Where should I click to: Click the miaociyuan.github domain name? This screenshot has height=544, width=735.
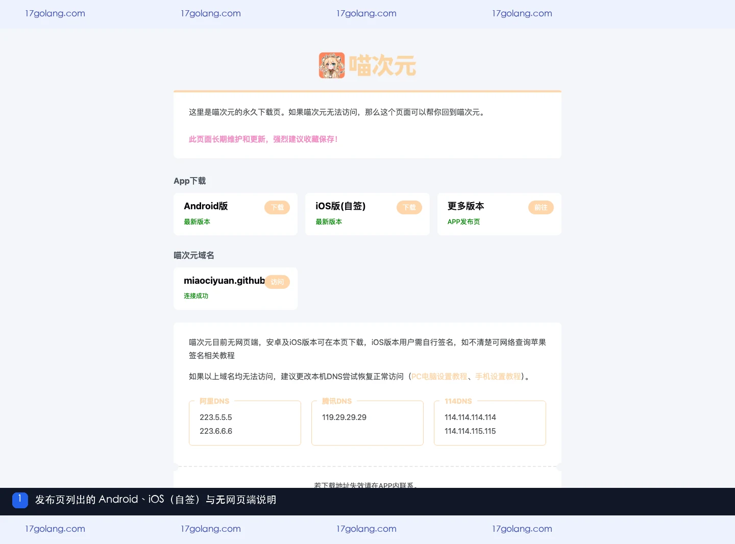pos(224,281)
